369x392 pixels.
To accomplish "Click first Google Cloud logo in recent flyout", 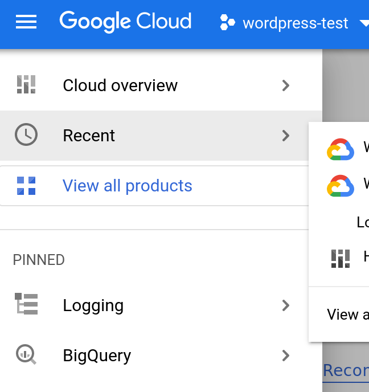I will click(x=341, y=149).
